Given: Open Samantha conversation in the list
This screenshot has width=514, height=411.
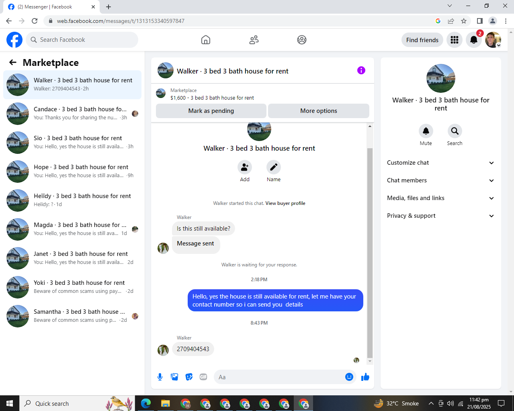Looking at the screenshot, I should click(x=72, y=316).
